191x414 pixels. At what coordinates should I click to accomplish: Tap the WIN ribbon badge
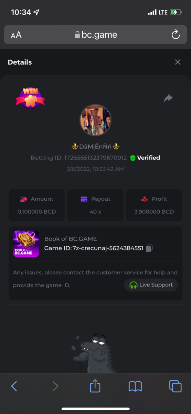click(x=30, y=98)
